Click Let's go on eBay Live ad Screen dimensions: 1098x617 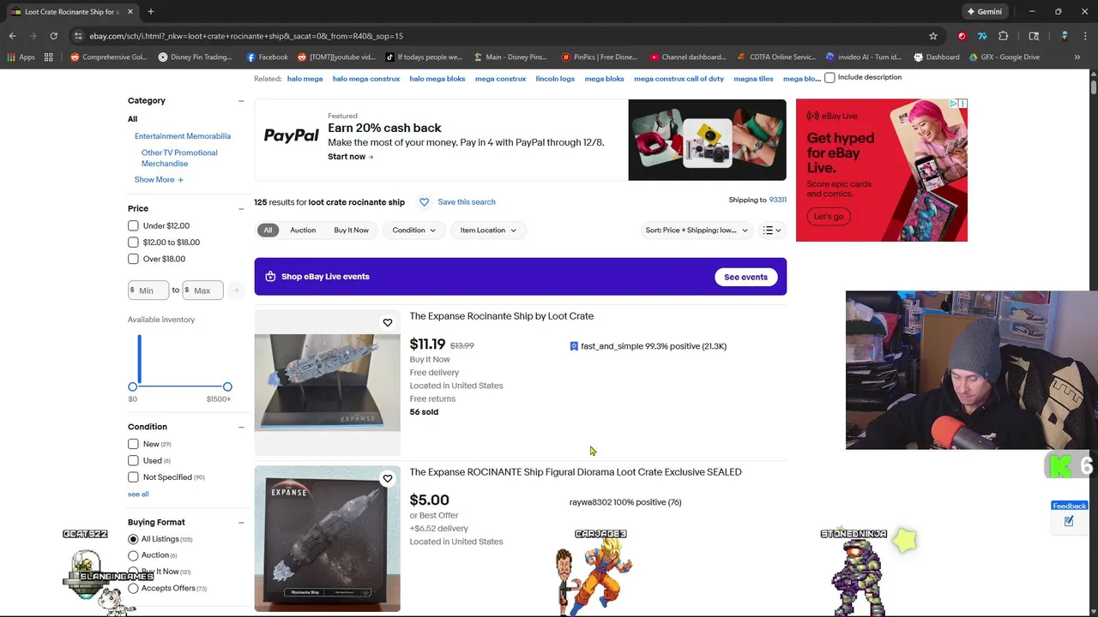coord(829,217)
